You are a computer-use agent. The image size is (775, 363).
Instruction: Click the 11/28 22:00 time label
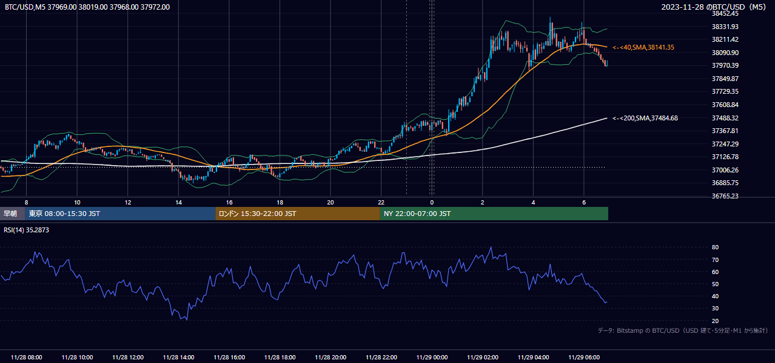tap(381, 358)
